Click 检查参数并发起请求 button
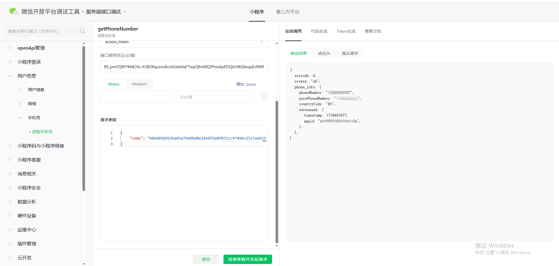This screenshot has height=266, width=559. pos(248,259)
